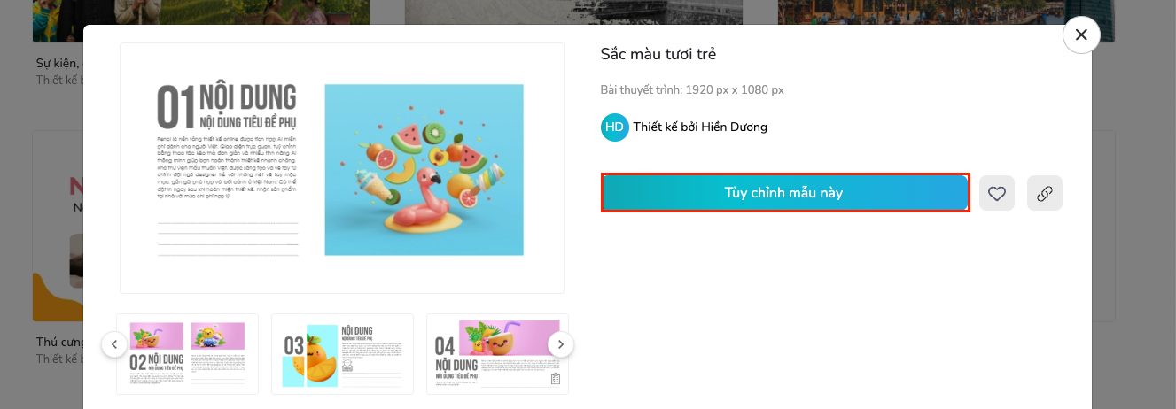Screen dimensions: 1176x409
Task: Close the template preview dialog
Action: (1081, 35)
